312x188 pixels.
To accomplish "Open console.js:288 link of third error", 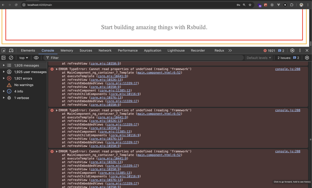I will [288, 151].
